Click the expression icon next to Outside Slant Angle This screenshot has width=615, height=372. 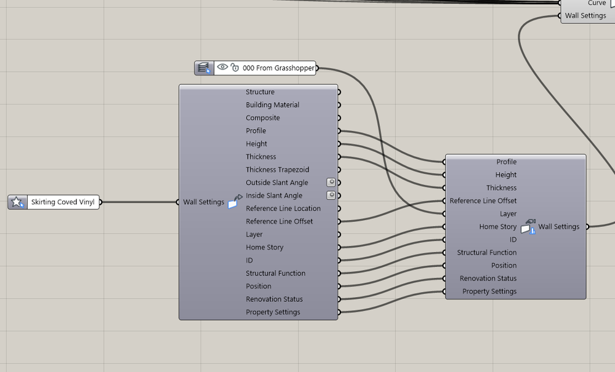pyautogui.click(x=331, y=182)
